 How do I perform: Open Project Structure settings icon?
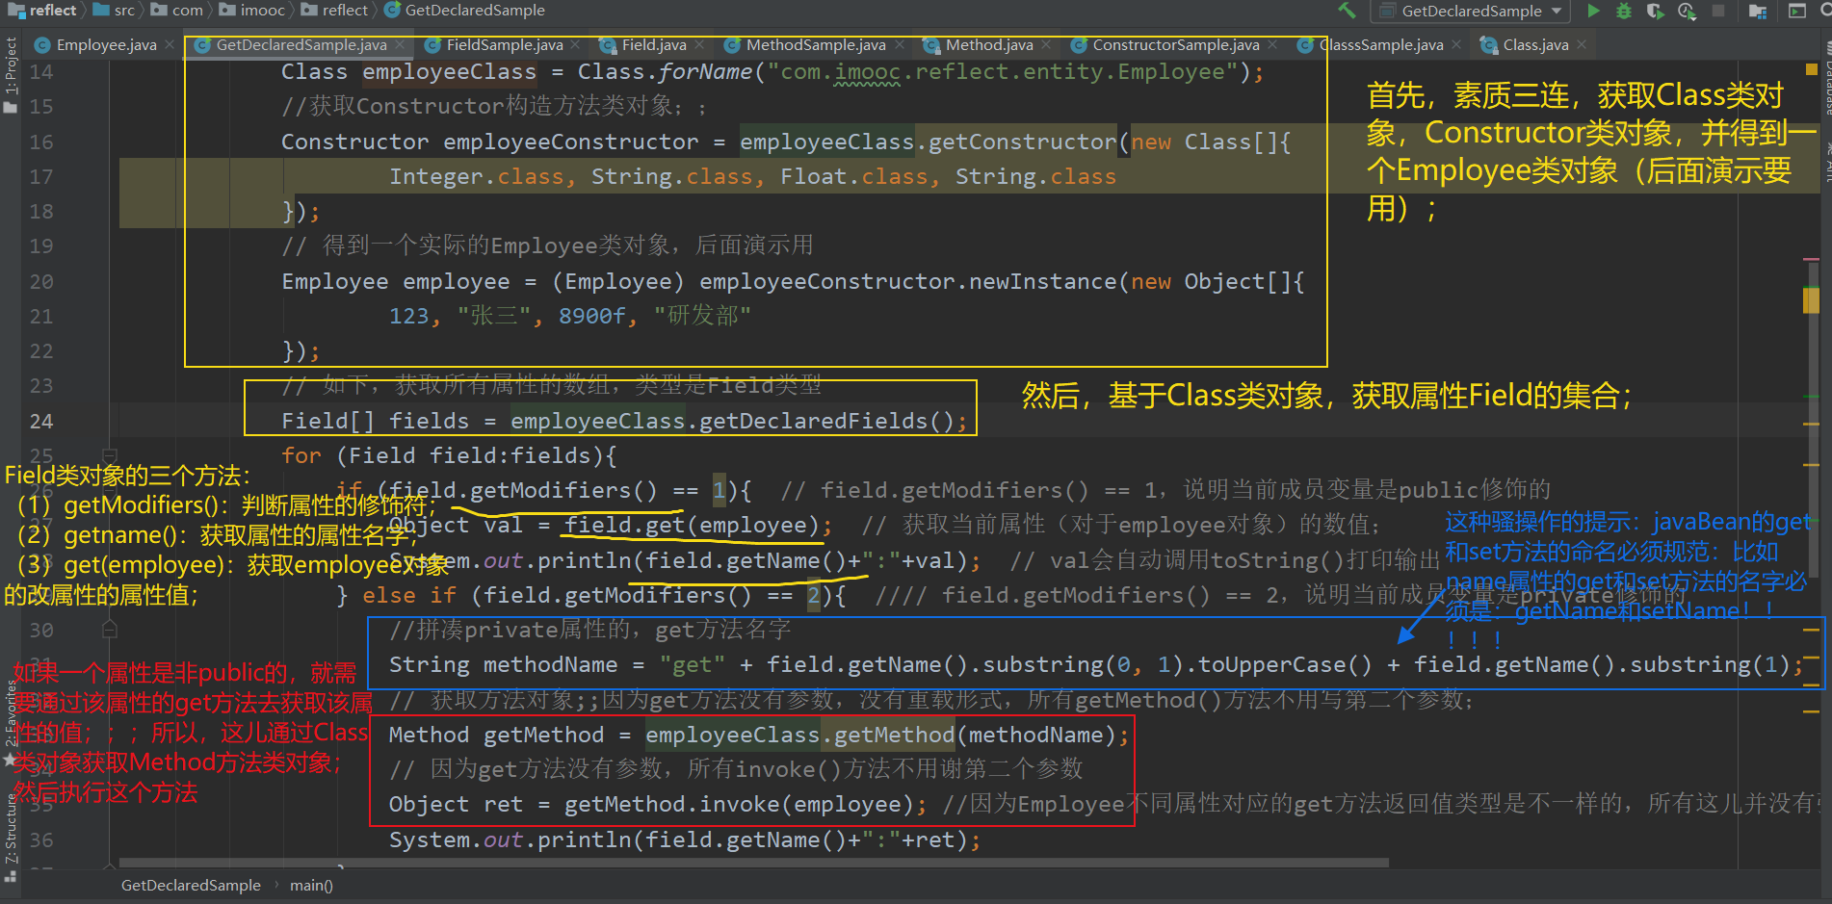click(1757, 12)
